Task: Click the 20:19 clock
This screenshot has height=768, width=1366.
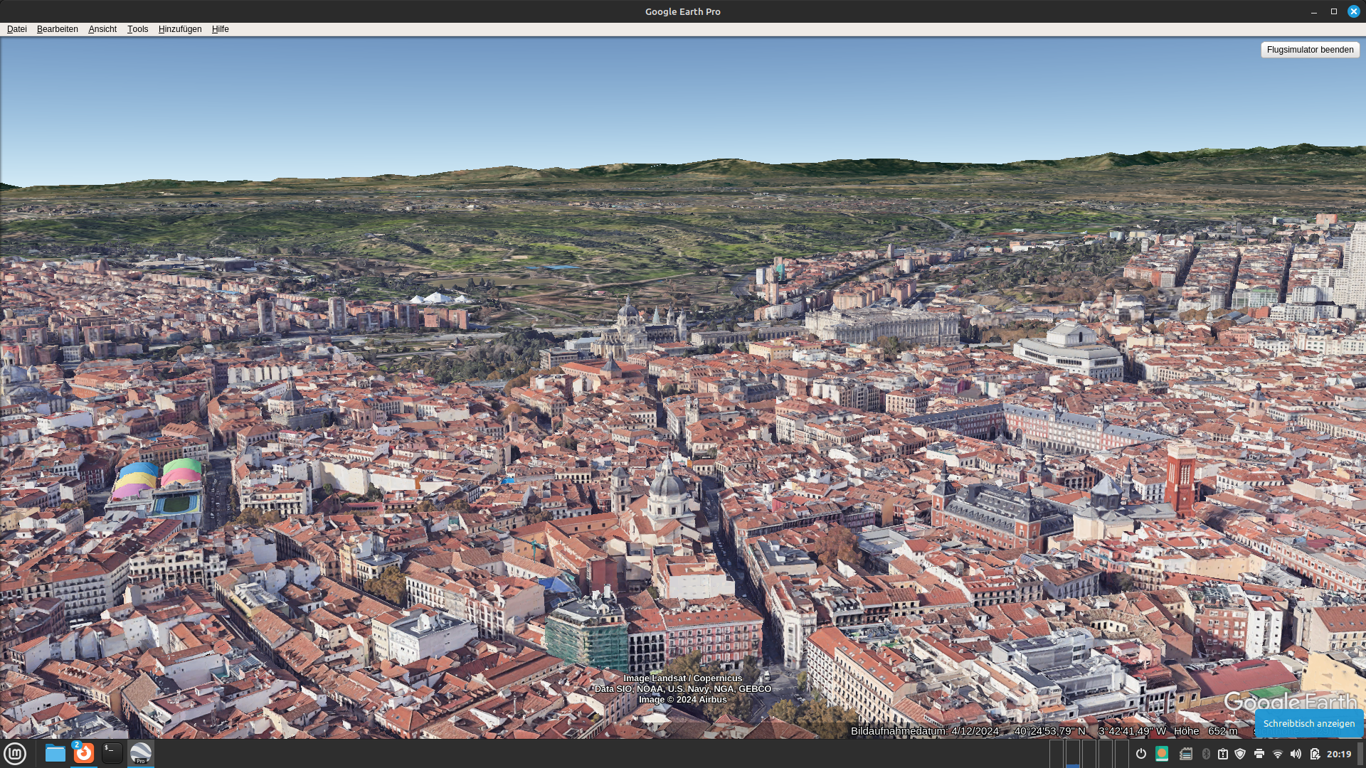Action: point(1338,754)
